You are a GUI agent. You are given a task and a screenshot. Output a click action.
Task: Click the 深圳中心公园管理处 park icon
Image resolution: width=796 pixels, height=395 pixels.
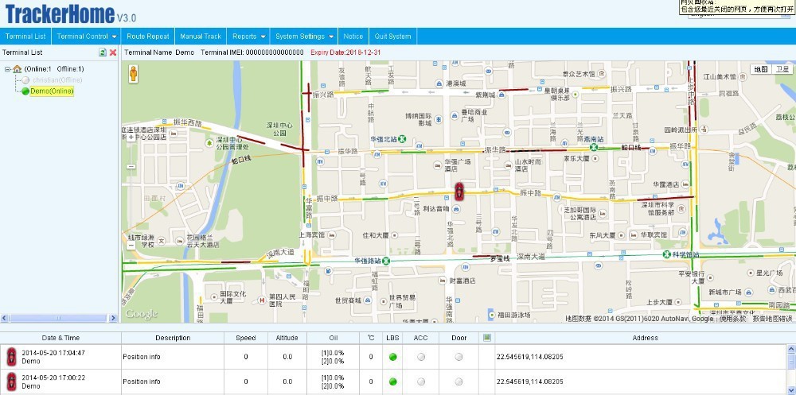[209, 144]
